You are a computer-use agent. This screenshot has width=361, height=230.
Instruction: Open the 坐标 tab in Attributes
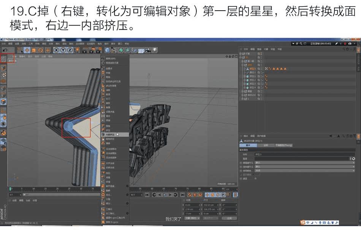266,145
